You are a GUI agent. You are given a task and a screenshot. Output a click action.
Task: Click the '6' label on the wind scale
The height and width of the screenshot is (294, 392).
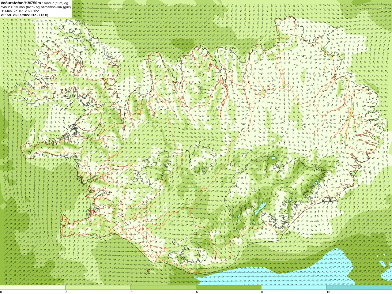197,292
